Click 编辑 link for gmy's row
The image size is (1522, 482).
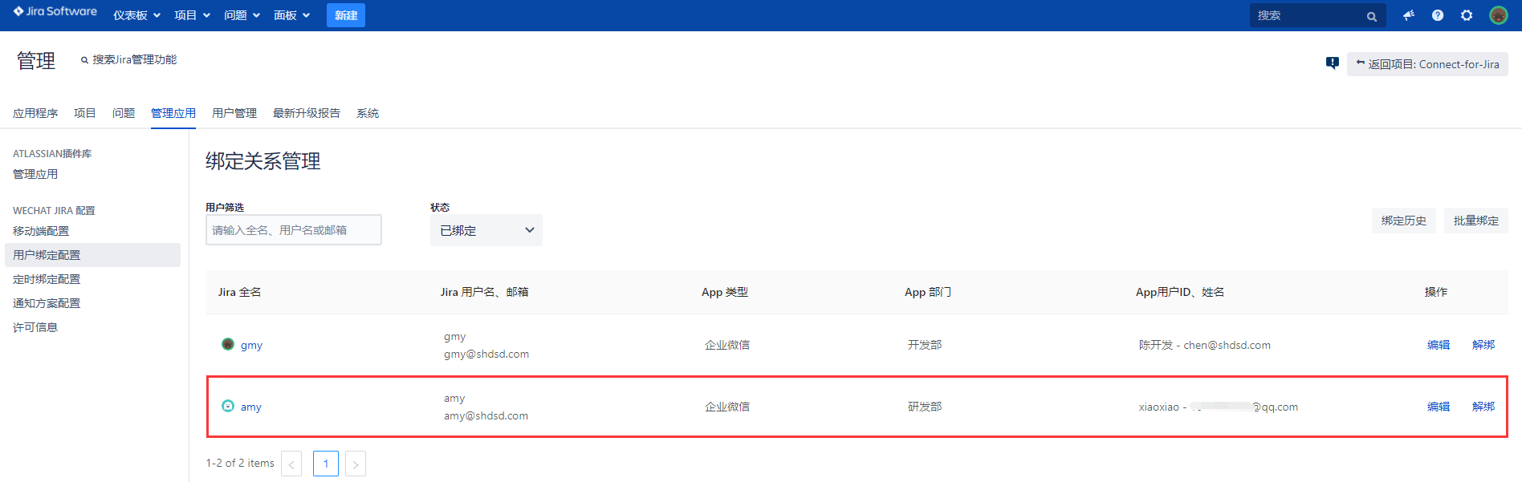coord(1438,345)
